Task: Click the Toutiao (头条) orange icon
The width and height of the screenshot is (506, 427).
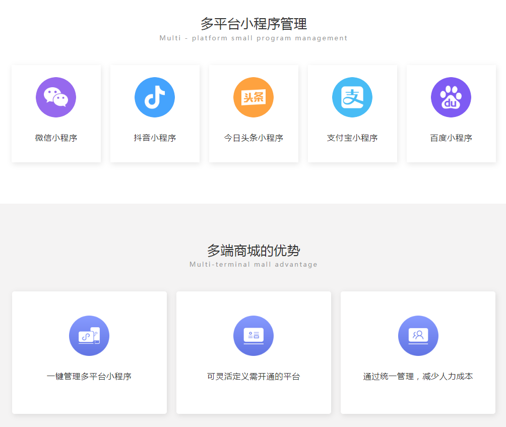Action: [253, 97]
